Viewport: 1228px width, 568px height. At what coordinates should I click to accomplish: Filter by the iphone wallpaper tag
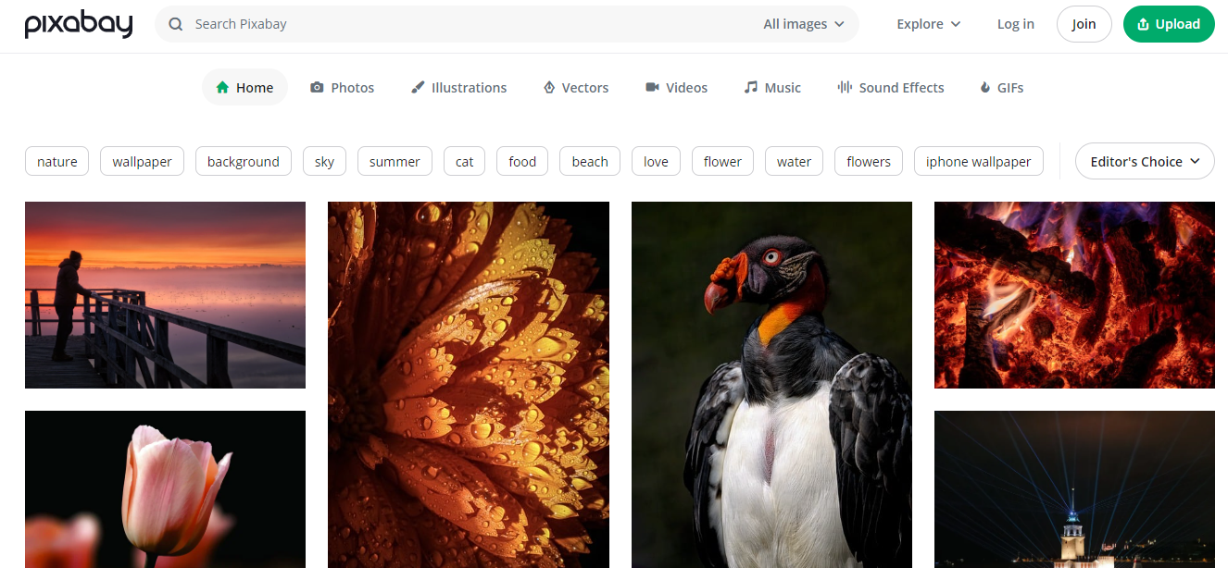tap(978, 162)
